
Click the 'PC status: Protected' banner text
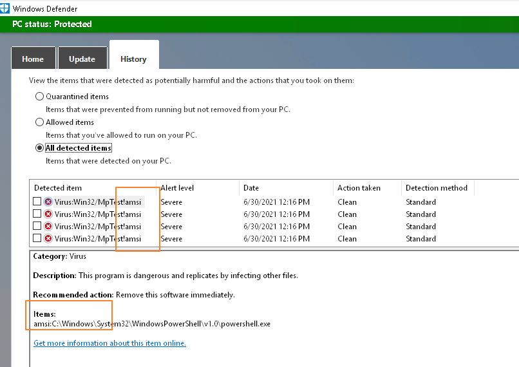[52, 24]
